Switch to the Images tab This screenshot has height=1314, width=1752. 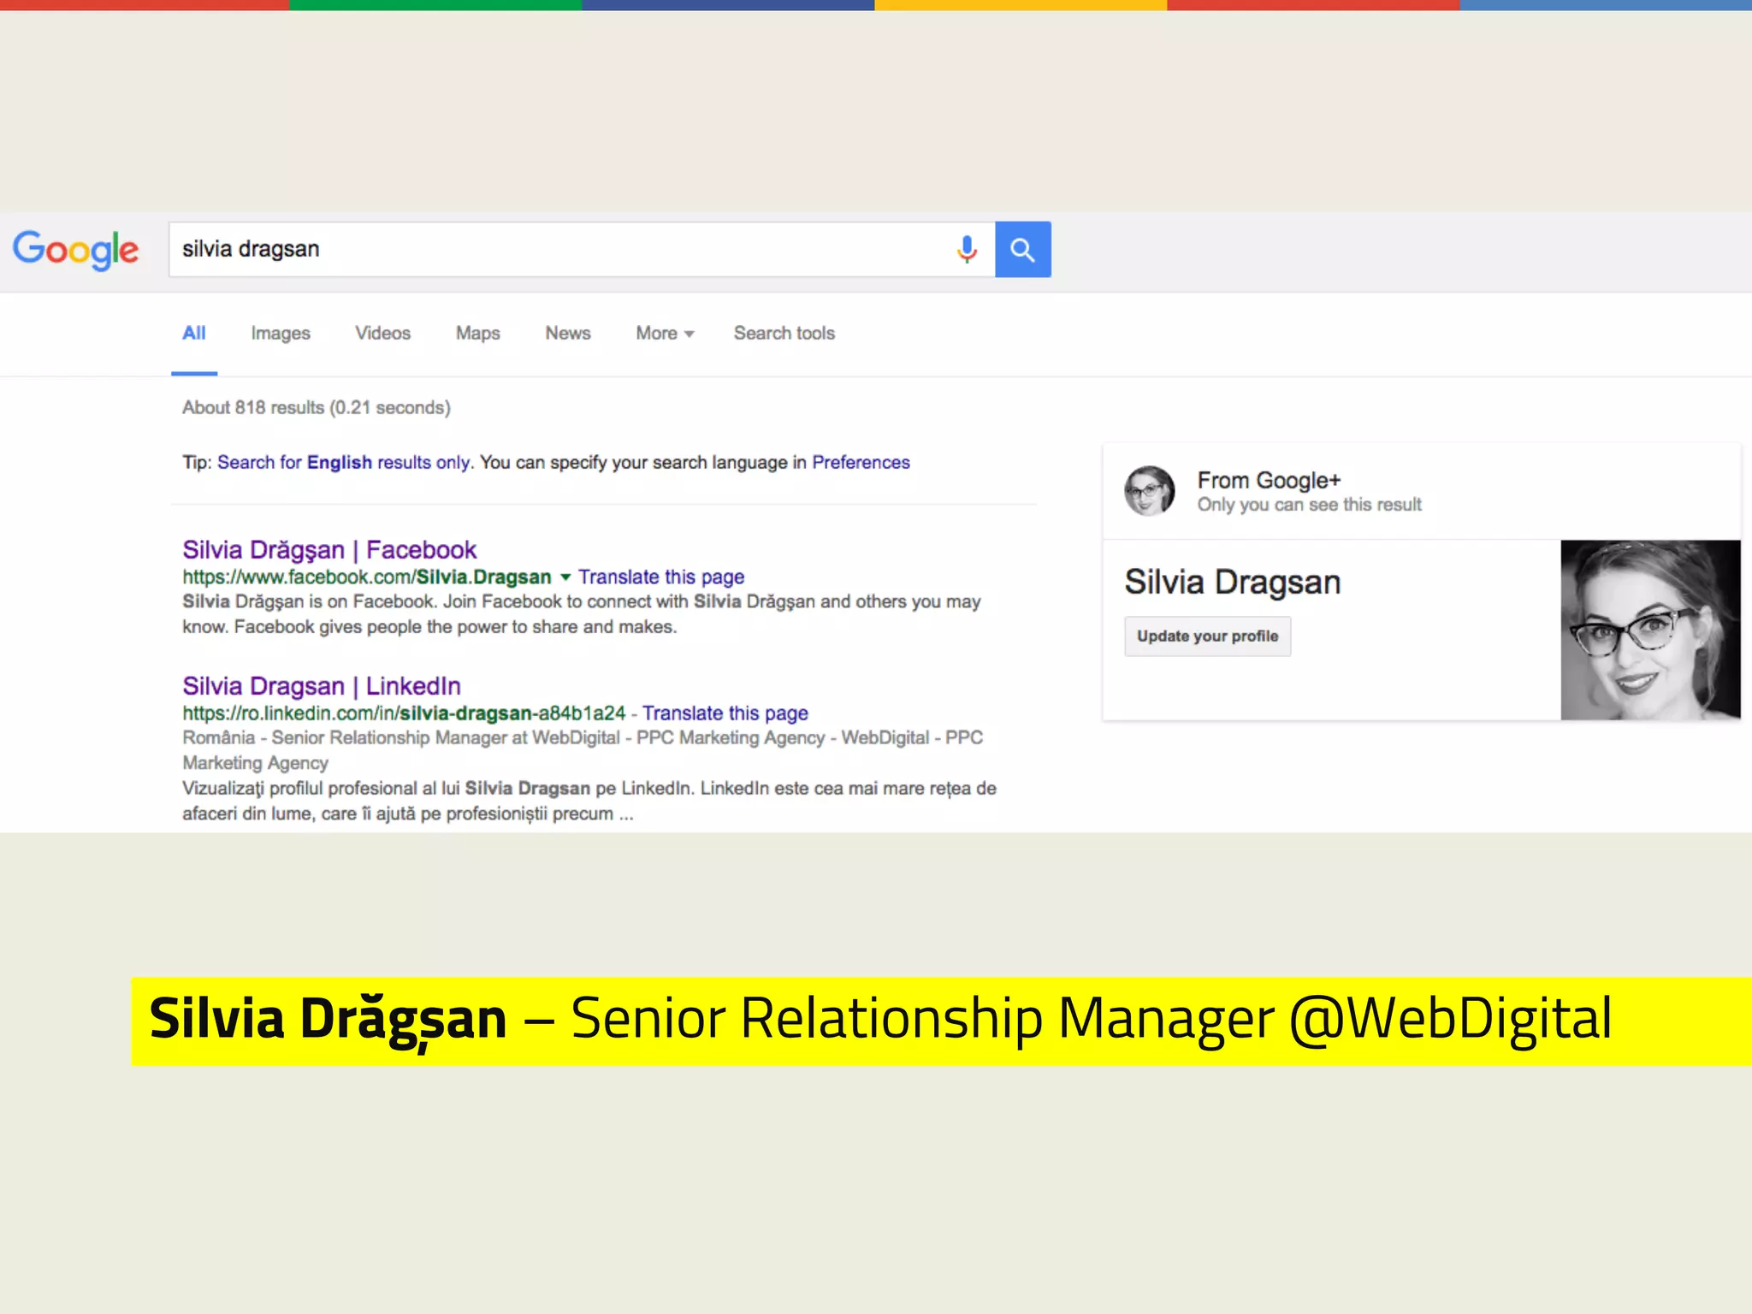[x=281, y=333]
